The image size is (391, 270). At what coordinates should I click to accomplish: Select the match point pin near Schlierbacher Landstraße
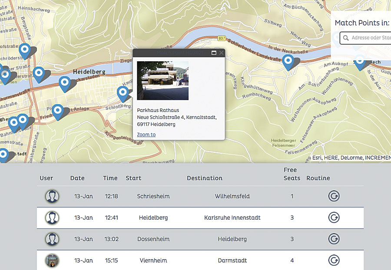pos(288,62)
